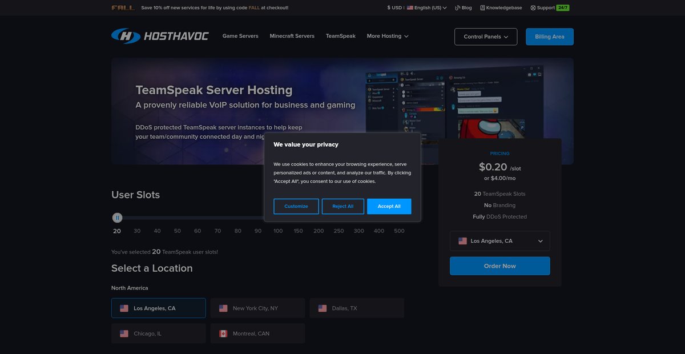Open Game Servers menu item
Screen dimensions: 685x354
click(240, 36)
